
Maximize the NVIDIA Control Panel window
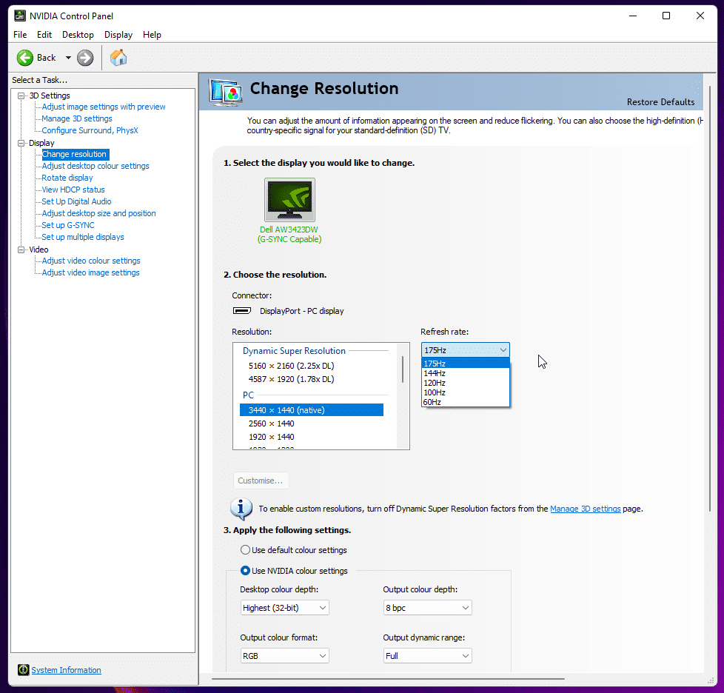pyautogui.click(x=666, y=16)
